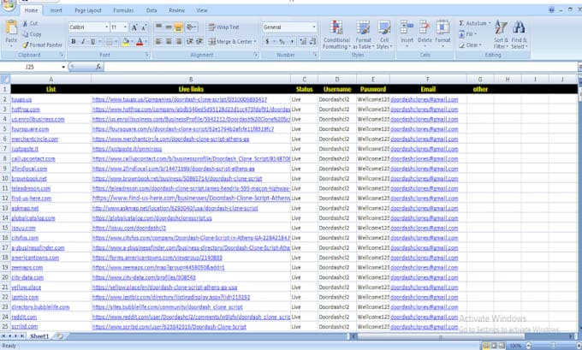Screen dimensions: 582x350
Task: Open the Review ribbon tab
Action: 176,10
